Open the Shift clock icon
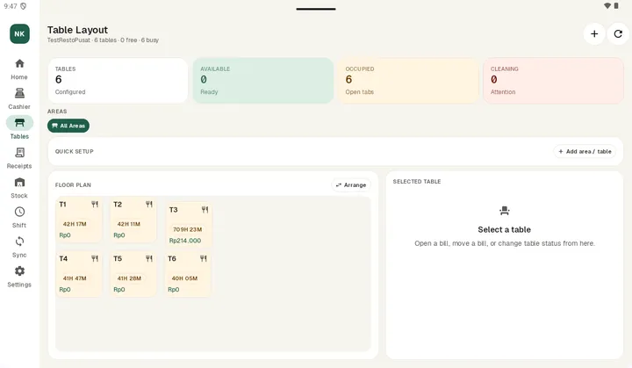The image size is (632, 368). [19, 212]
